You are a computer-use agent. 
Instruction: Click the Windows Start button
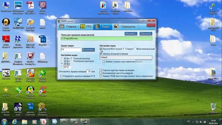click(x=4, y=122)
